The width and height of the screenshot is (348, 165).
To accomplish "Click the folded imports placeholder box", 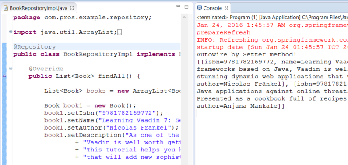I will pos(120,32).
